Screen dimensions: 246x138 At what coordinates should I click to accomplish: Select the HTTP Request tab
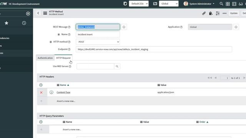tap(63, 58)
